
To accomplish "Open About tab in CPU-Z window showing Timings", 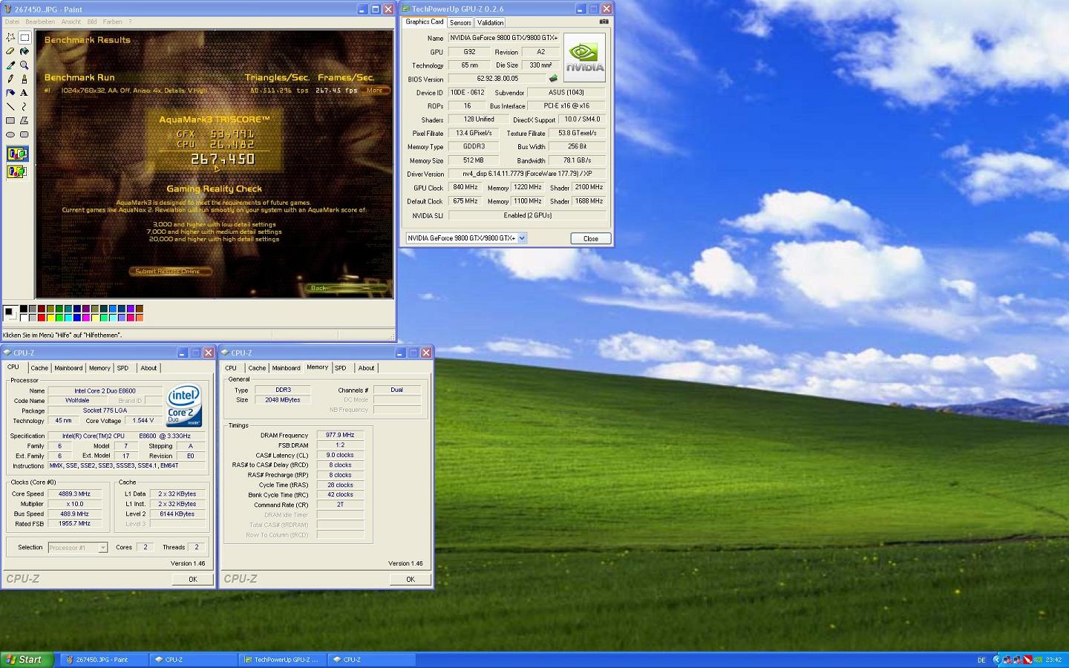I will (367, 368).
